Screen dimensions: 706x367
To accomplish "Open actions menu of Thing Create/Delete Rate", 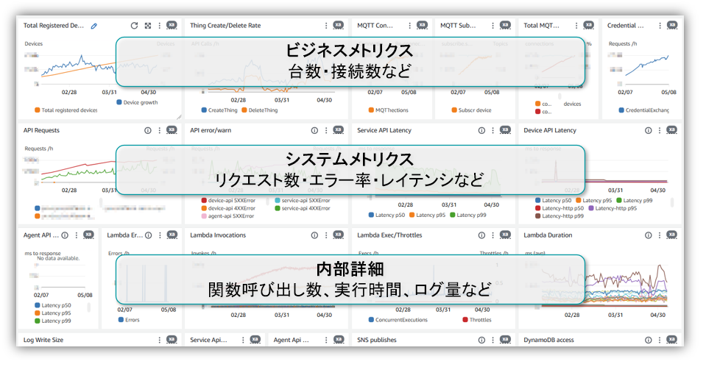I will click(325, 26).
